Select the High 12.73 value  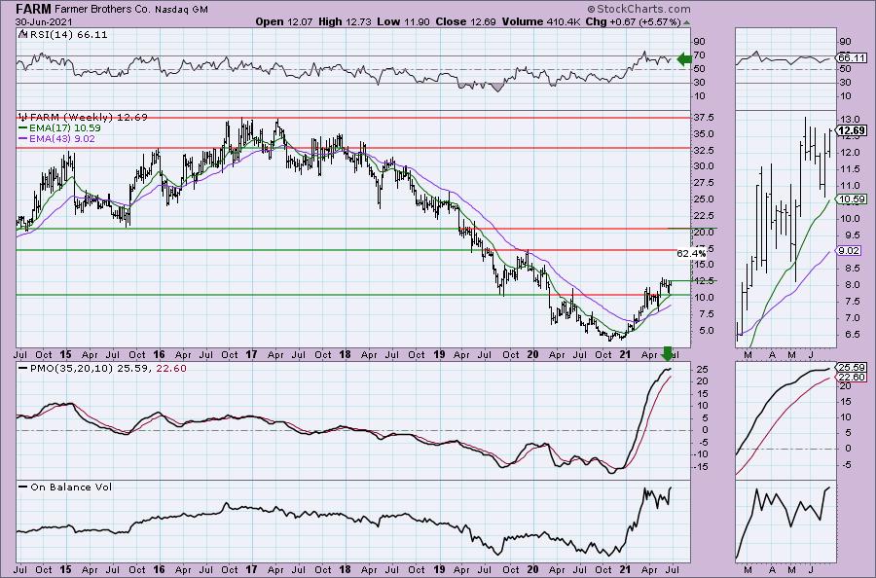point(345,21)
